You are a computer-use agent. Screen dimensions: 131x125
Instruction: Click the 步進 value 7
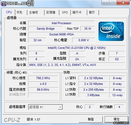117,53
